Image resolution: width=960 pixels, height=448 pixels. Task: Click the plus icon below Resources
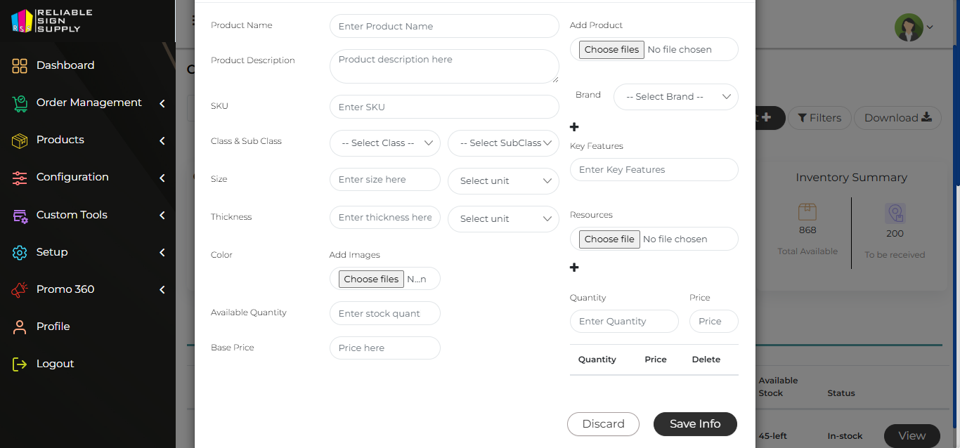click(x=574, y=268)
